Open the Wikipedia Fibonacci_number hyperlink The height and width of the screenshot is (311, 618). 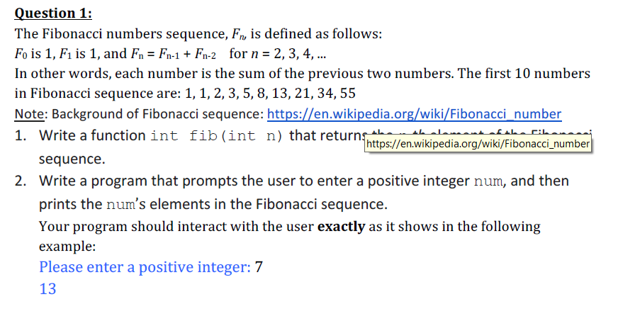[x=414, y=114]
